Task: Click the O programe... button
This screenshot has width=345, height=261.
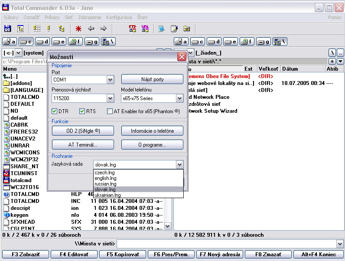Action: 152,145
